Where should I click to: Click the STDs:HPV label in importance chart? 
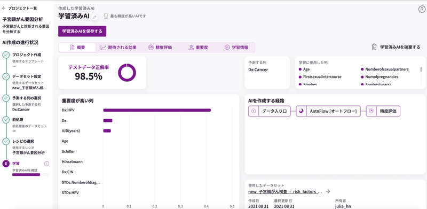point(70,192)
